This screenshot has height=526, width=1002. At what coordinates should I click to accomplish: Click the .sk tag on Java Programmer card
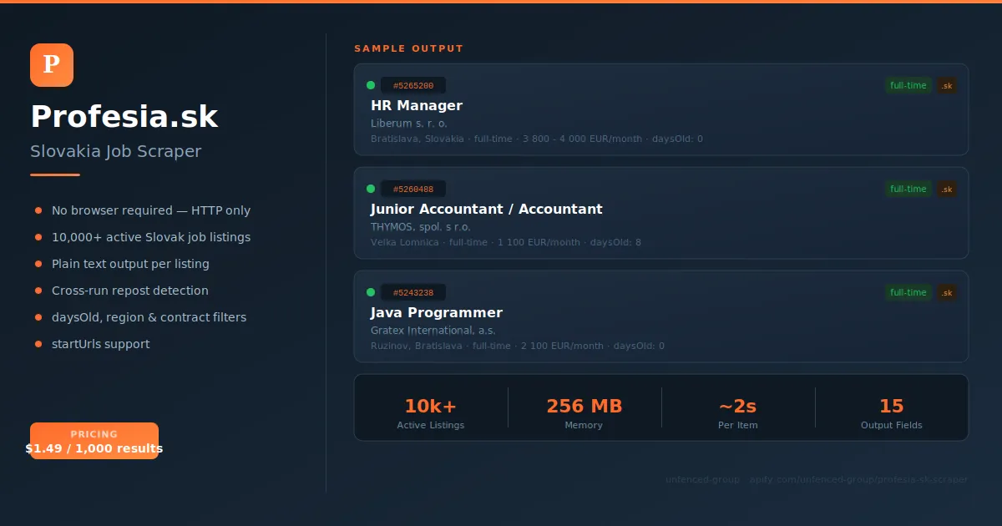click(x=946, y=292)
